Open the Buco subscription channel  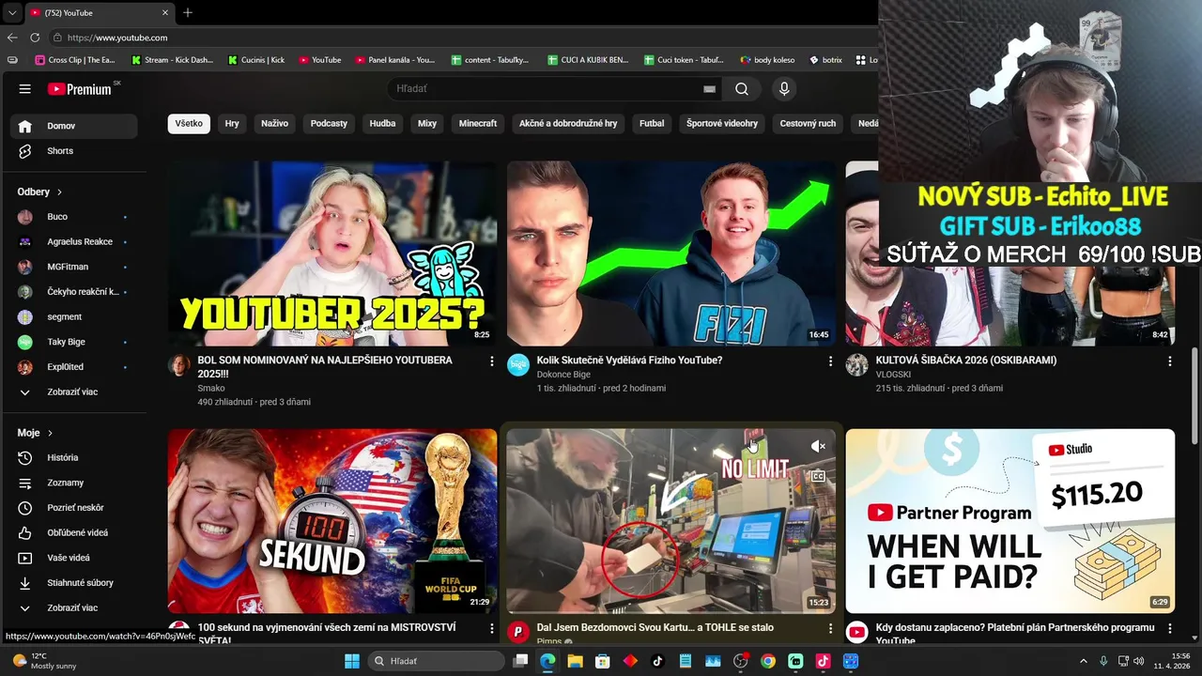(x=74, y=217)
